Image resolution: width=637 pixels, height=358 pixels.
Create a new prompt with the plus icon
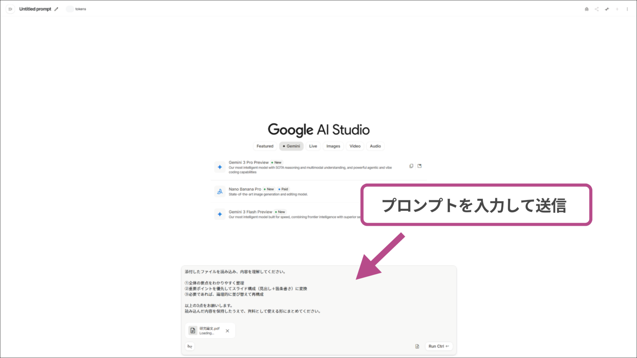[x=617, y=9]
